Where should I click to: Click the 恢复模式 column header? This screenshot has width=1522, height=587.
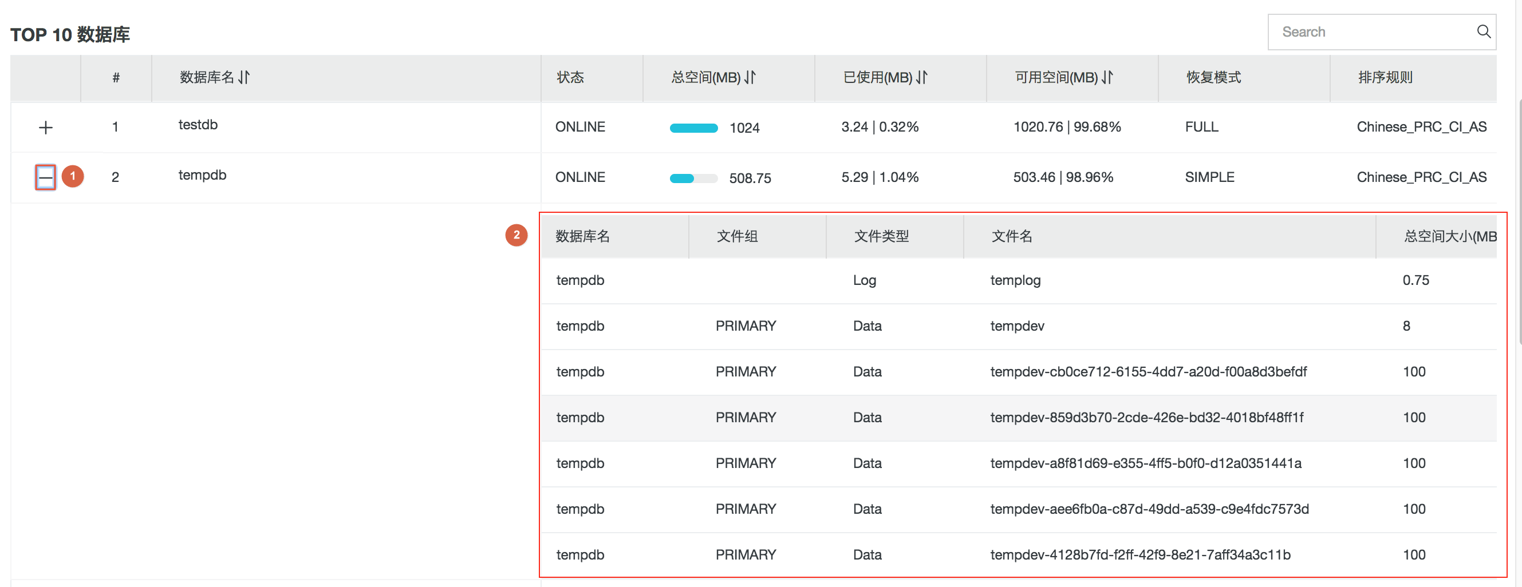pyautogui.click(x=1213, y=77)
